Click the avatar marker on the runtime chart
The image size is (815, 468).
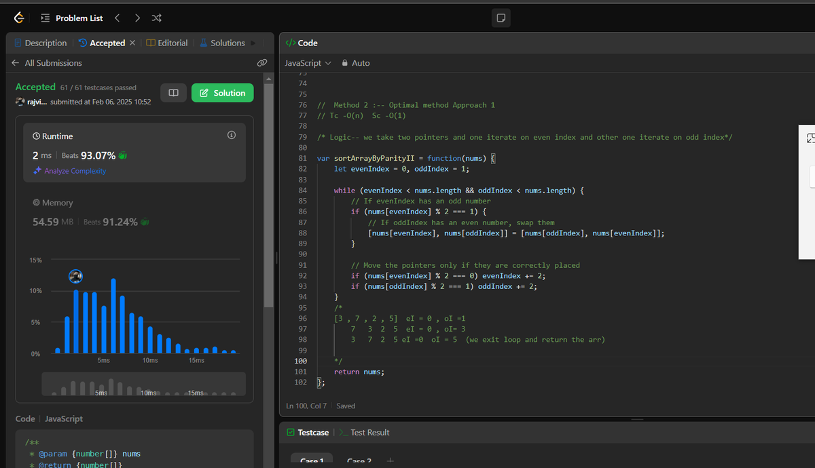point(75,276)
